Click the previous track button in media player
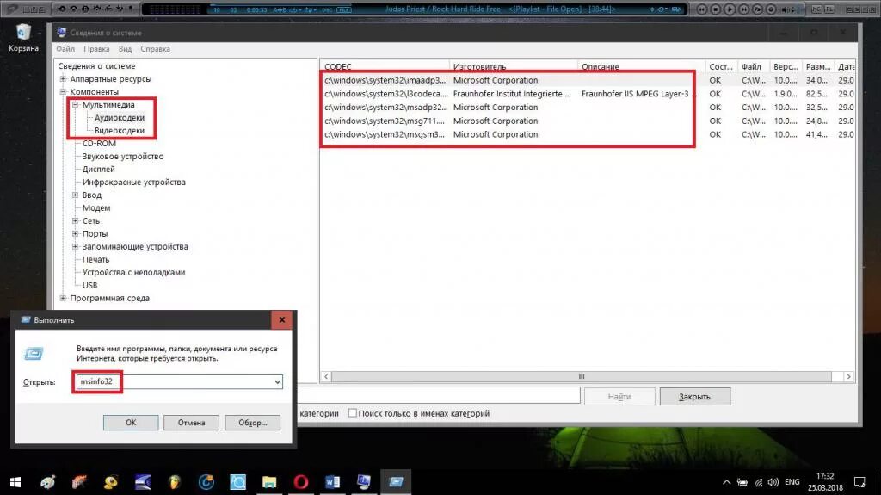The image size is (881, 495). point(702,9)
